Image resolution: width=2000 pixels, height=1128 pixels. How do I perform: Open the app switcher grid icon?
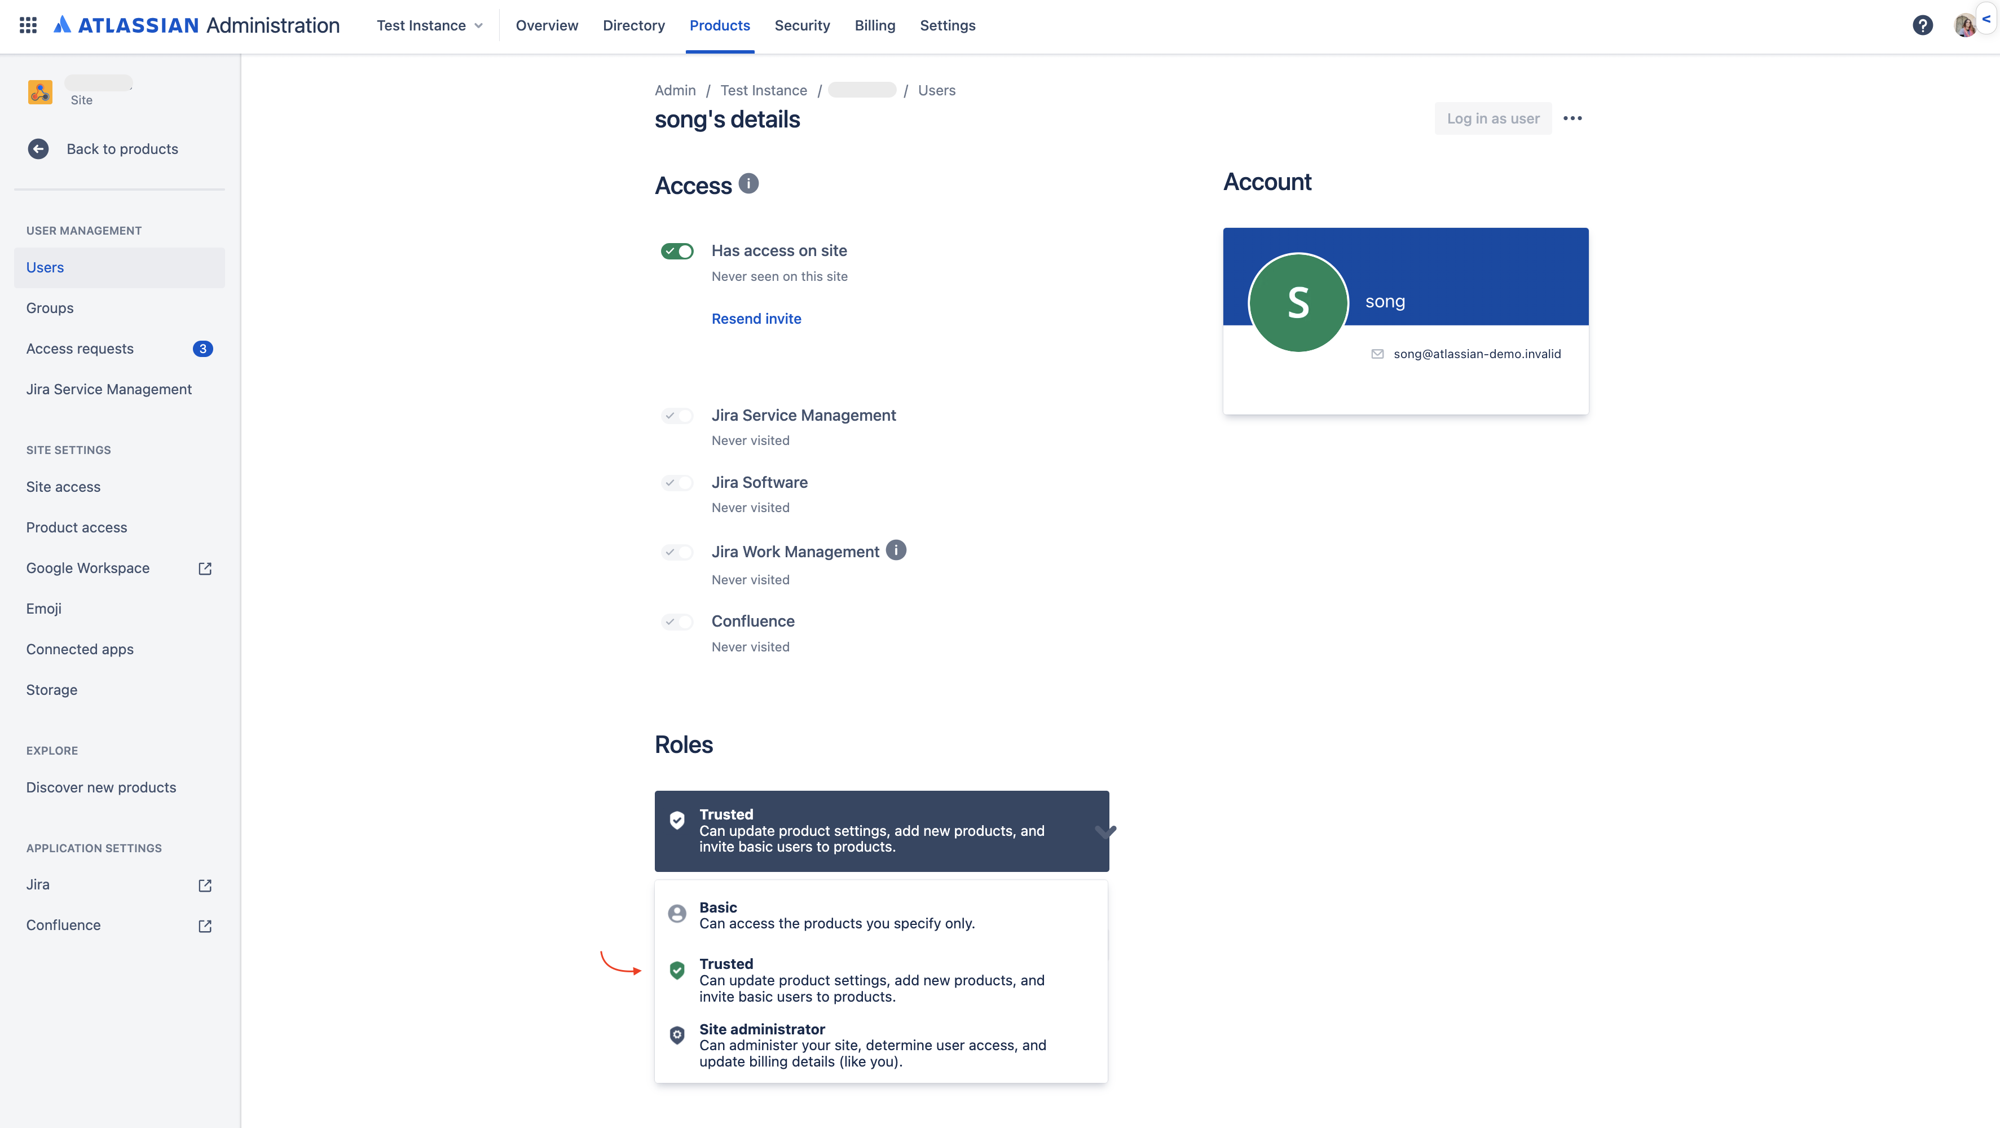(28, 25)
